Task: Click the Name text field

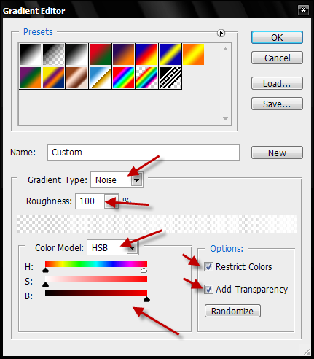Action: (144, 153)
